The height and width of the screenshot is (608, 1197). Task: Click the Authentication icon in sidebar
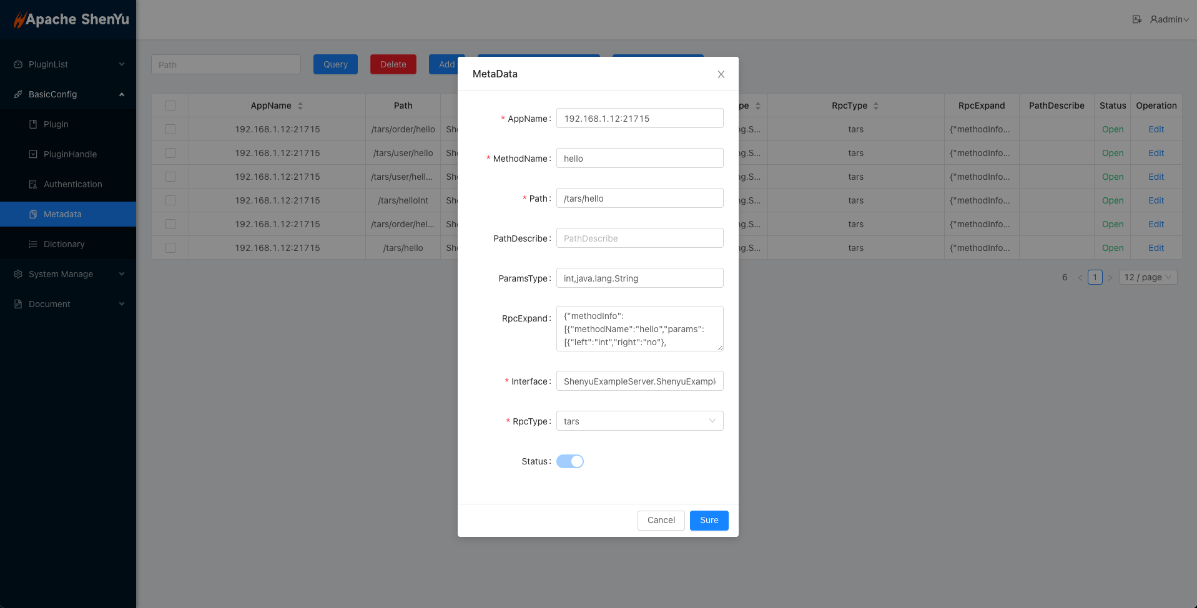(x=33, y=184)
